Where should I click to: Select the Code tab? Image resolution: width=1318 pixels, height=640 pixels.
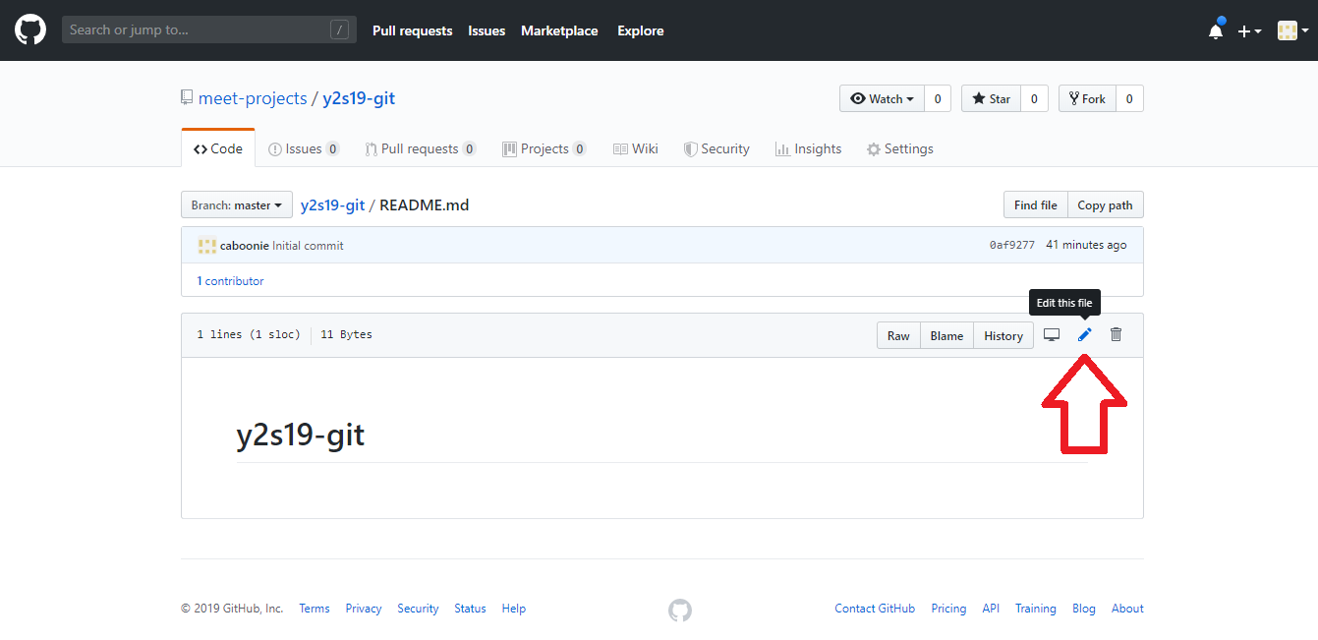[x=218, y=148]
